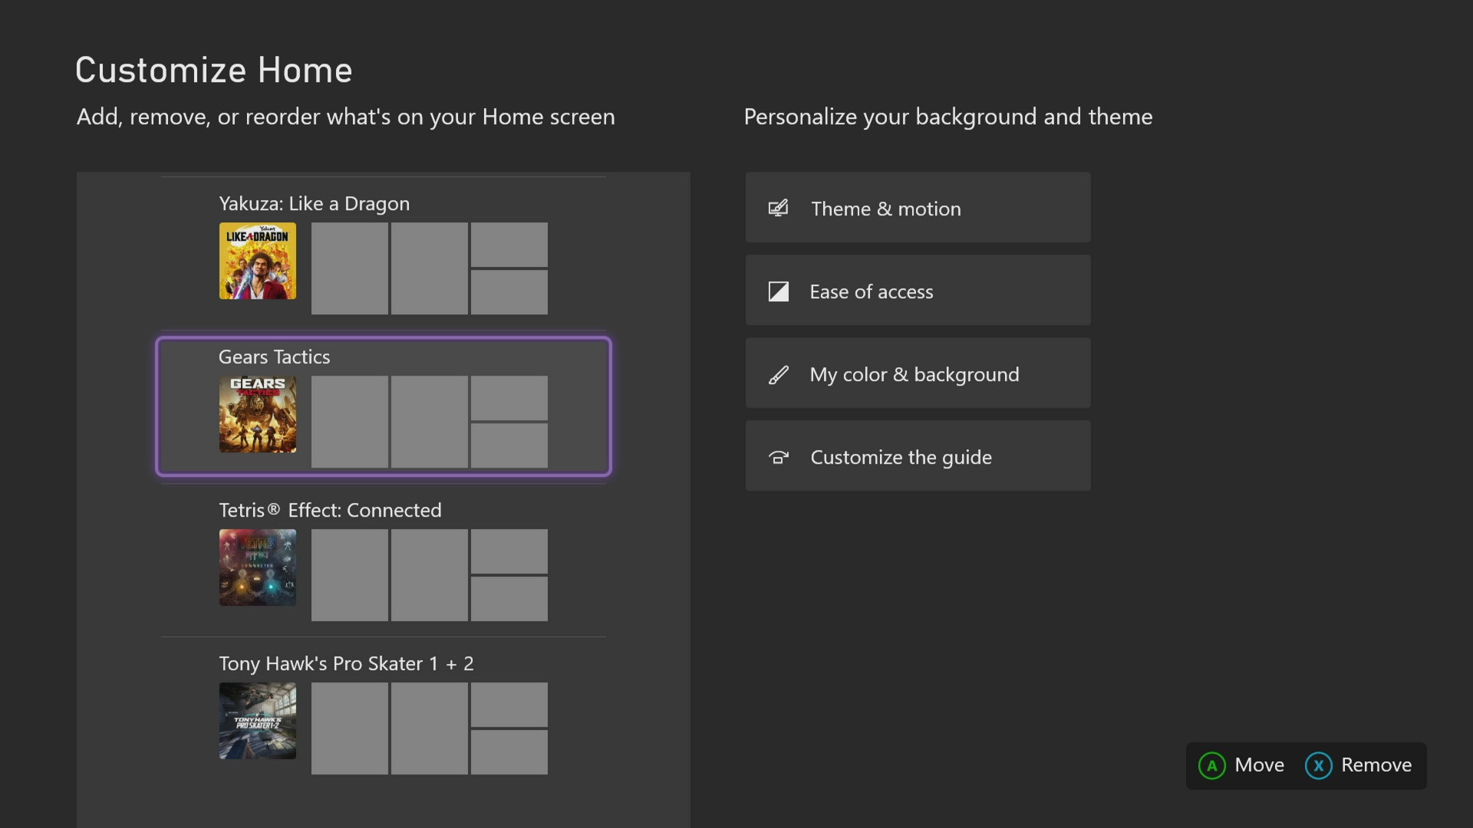Open the Customize the guide panel
The width and height of the screenshot is (1473, 828).
pyautogui.click(x=917, y=455)
